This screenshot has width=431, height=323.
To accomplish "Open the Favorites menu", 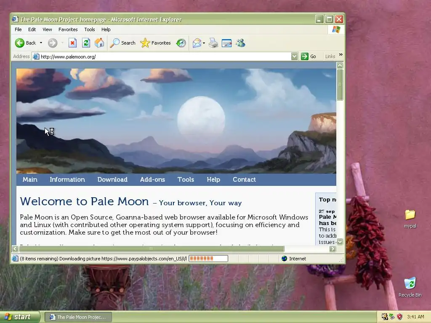I will (68, 29).
